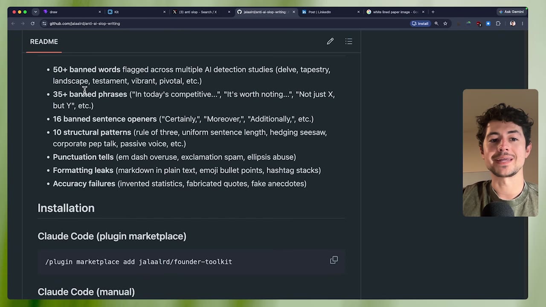
Task: Click the 'Accuracy failures' bullet text
Action: [x=84, y=183]
